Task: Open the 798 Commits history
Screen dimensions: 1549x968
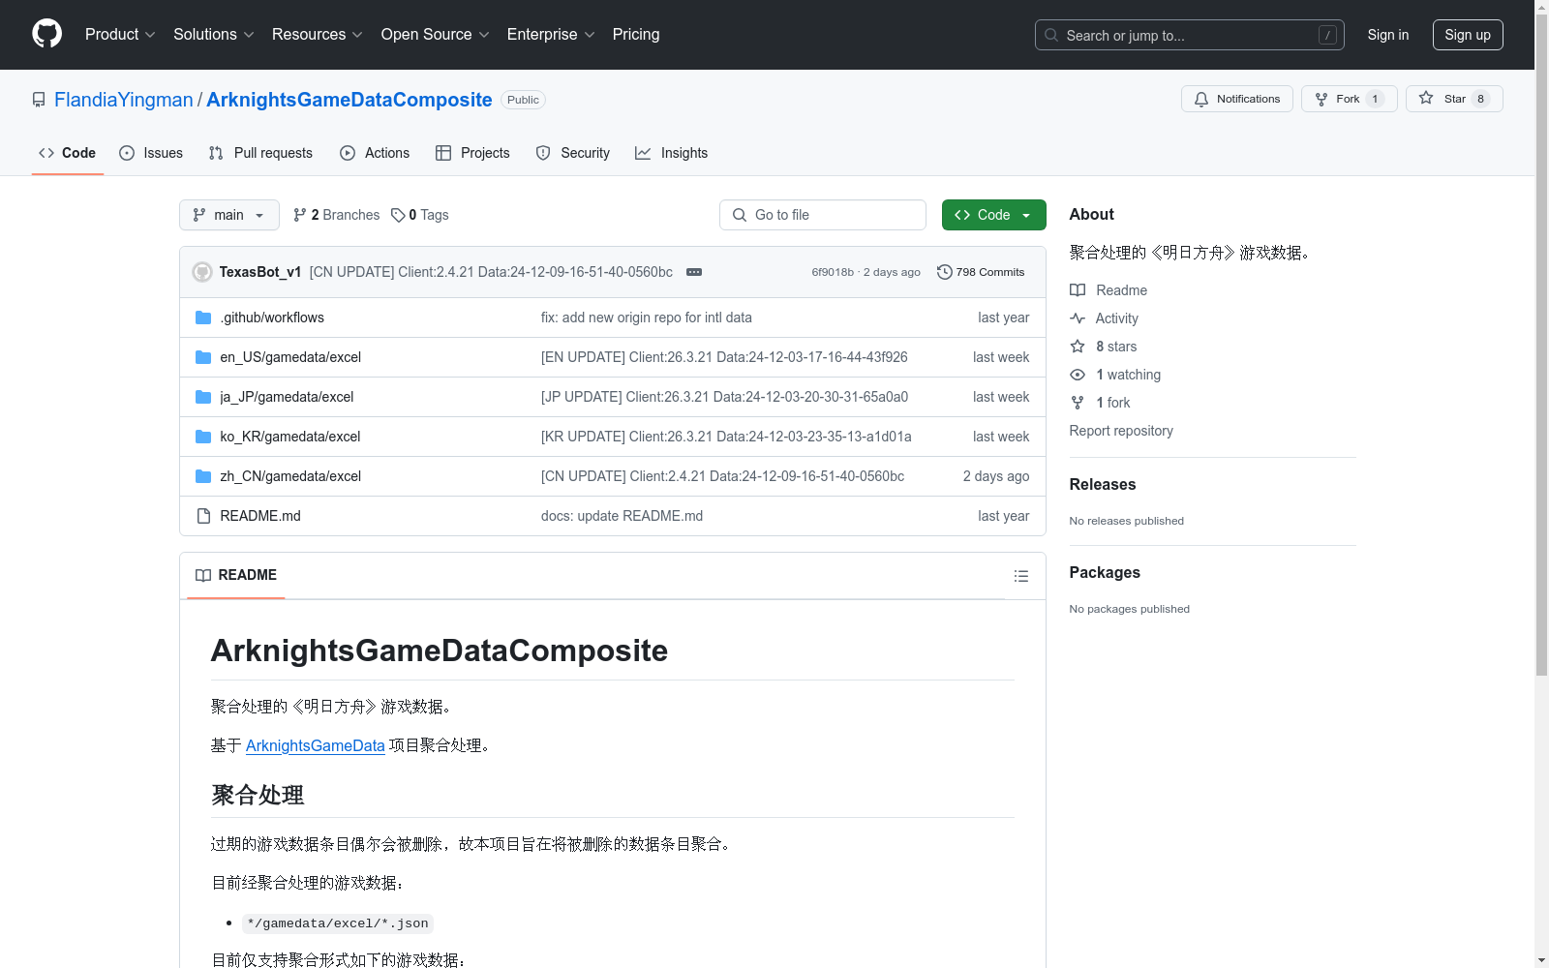Action: point(981,272)
